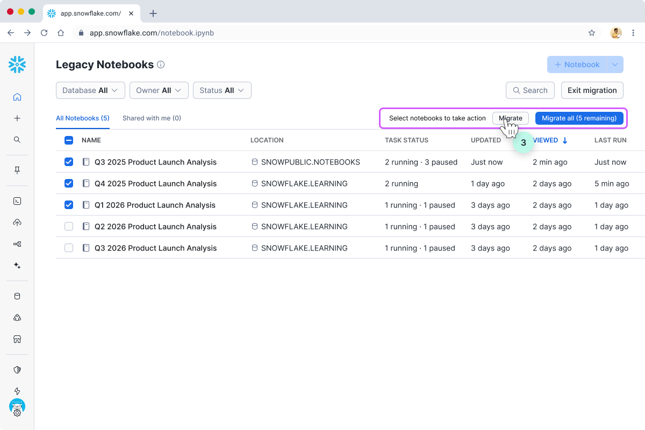The width and height of the screenshot is (645, 430).
Task: Click the Migrate button
Action: pyautogui.click(x=511, y=118)
